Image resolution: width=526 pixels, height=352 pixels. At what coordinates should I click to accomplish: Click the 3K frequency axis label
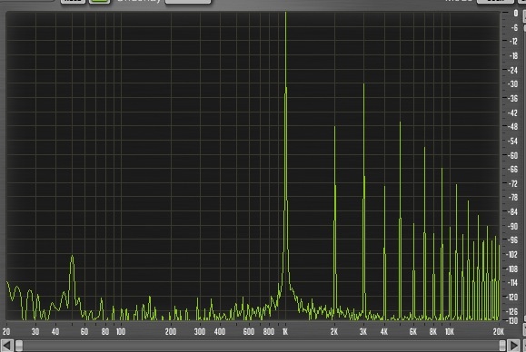(x=363, y=331)
